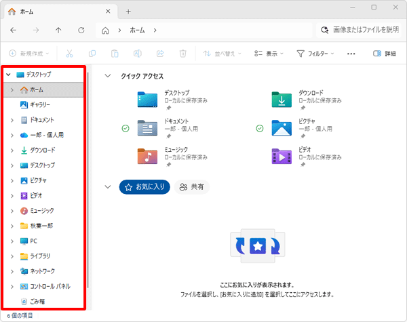Click ホーム in the address breadcrumb
Image resolution: width=407 pixels, height=322 pixels.
click(x=137, y=31)
